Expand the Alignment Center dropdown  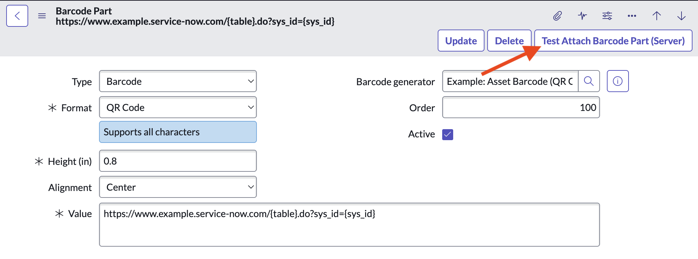178,187
